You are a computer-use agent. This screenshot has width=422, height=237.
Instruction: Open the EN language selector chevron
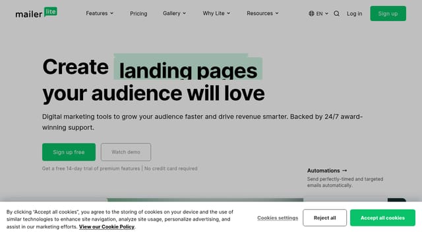click(x=327, y=13)
